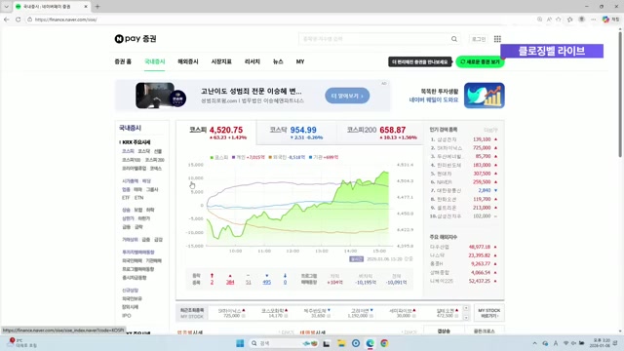624x351 pixels.
Task: Open ETF link in the sidebar
Action: (x=126, y=198)
